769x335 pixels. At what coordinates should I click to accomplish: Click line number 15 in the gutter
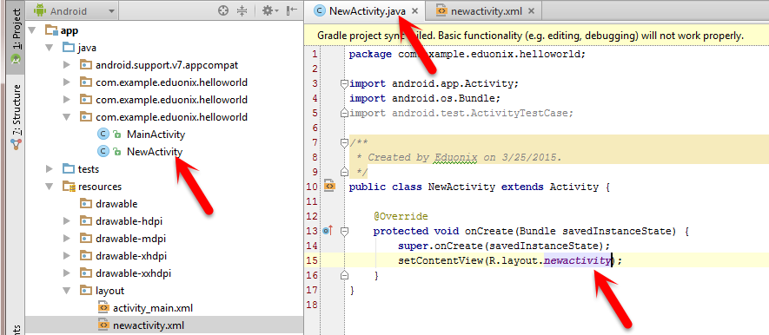pos(312,260)
